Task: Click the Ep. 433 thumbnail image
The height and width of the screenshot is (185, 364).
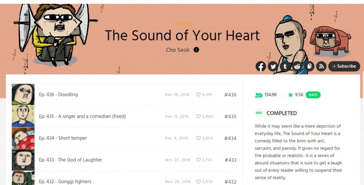Action: (23, 159)
